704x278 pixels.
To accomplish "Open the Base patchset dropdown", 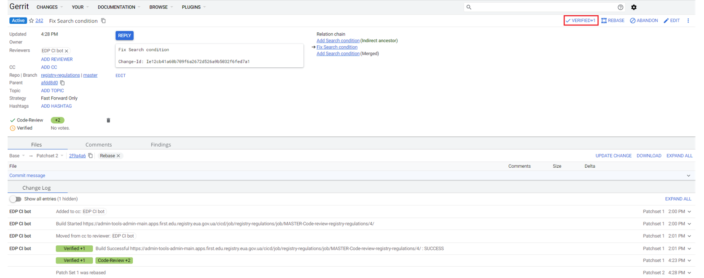I will point(17,156).
